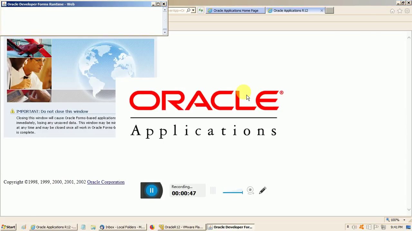Open a new blank browser tab
412x231 pixels.
(x=330, y=11)
